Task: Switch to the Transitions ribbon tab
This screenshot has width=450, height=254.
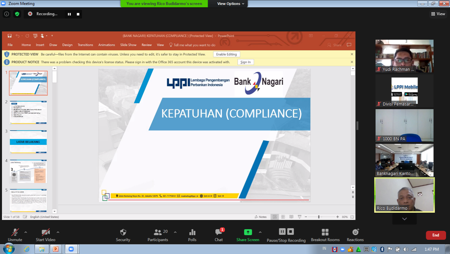Action: coord(85,45)
